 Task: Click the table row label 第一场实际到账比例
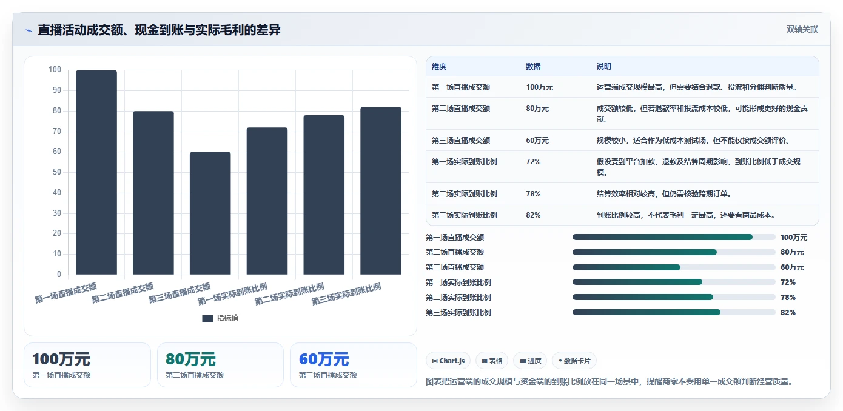click(465, 162)
